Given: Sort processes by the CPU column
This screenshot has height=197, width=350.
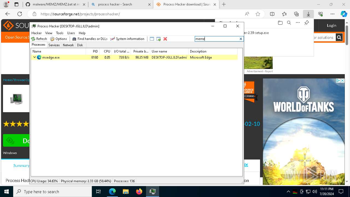Looking at the screenshot, I should pos(106,51).
